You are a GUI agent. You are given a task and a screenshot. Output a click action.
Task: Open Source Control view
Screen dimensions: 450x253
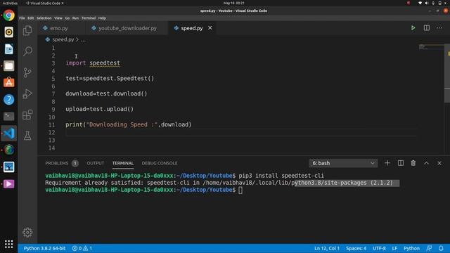[x=27, y=72]
